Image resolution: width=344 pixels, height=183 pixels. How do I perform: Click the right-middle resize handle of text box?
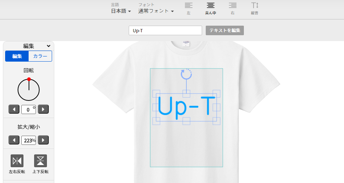pos(216,107)
